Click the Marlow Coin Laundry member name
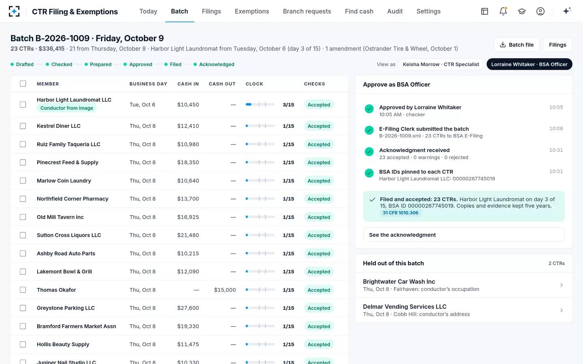The height and width of the screenshot is (364, 583). click(64, 181)
